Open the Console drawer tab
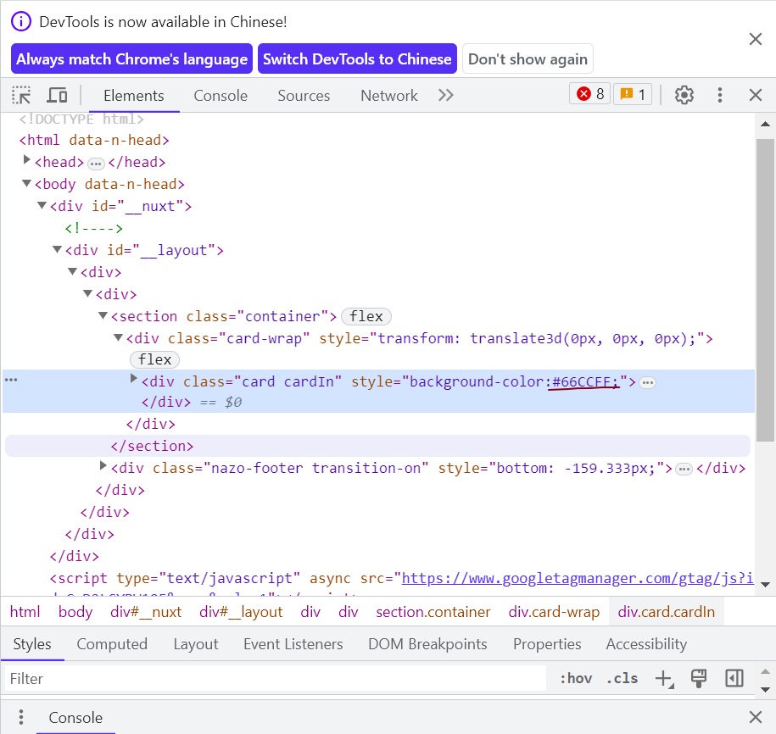776x734 pixels. coord(75,717)
